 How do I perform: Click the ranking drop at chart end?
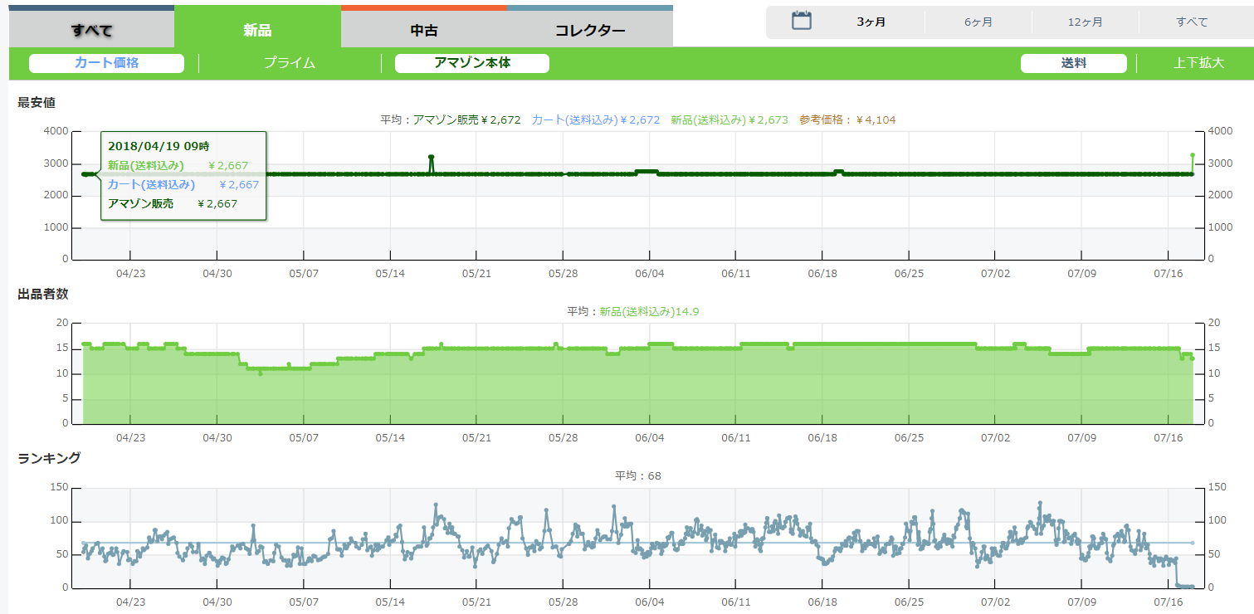click(1185, 587)
